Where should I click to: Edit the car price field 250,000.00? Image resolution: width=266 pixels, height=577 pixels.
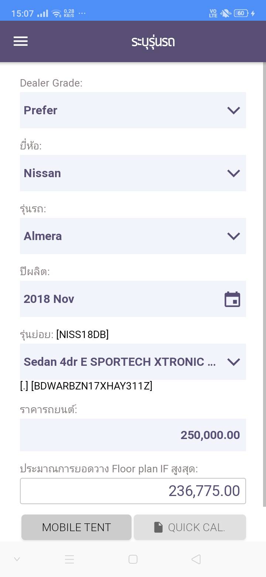click(x=133, y=435)
